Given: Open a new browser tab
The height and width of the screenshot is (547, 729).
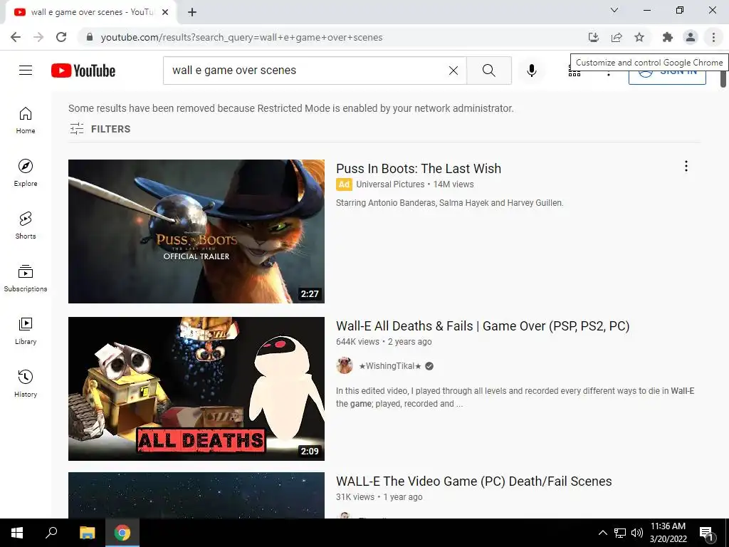Looking at the screenshot, I should pyautogui.click(x=192, y=12).
